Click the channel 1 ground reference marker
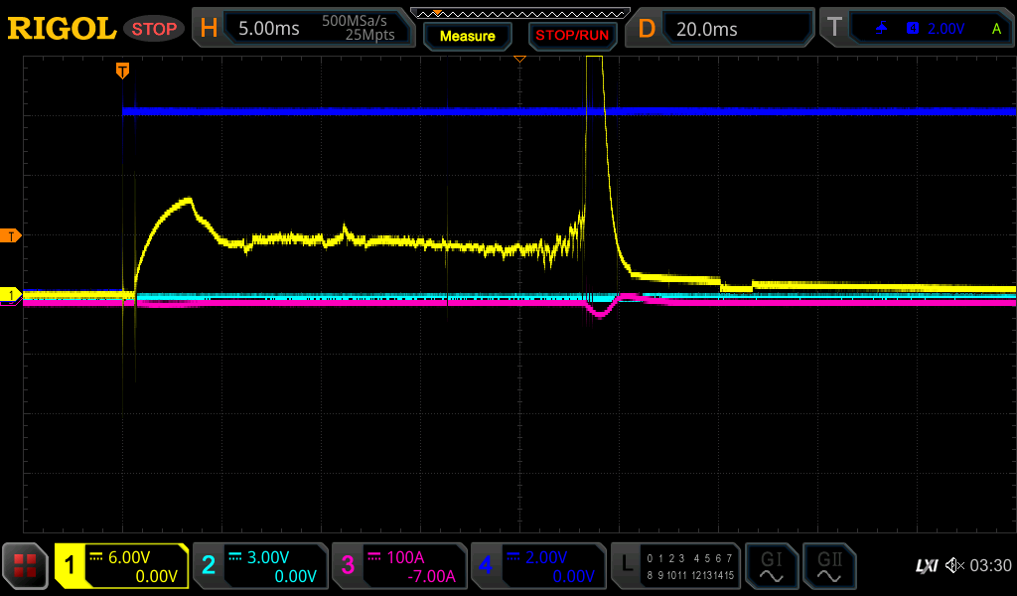 click(x=12, y=295)
